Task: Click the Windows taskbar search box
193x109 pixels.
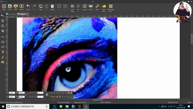Action: 28,106
